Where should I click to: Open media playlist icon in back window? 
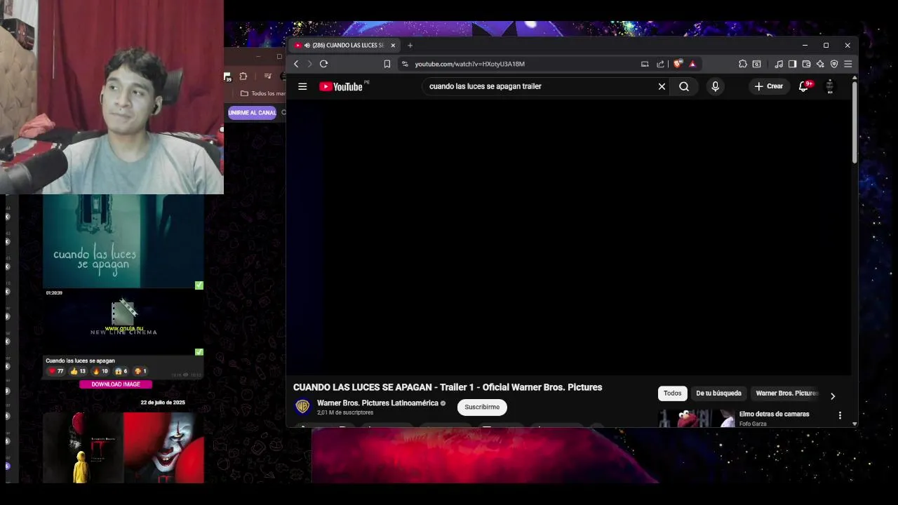(x=267, y=76)
